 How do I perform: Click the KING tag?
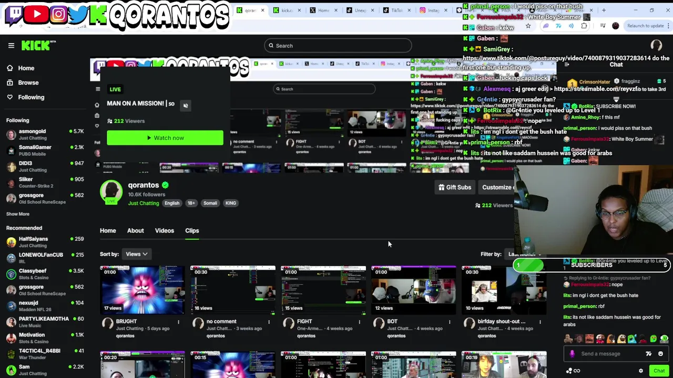[x=231, y=203]
